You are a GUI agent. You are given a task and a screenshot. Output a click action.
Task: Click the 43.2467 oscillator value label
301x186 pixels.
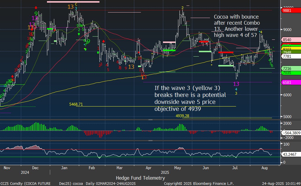[x=291, y=154]
